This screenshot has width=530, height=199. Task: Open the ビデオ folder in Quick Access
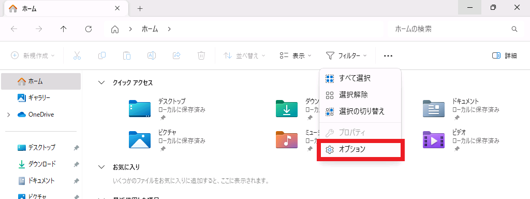434,139
